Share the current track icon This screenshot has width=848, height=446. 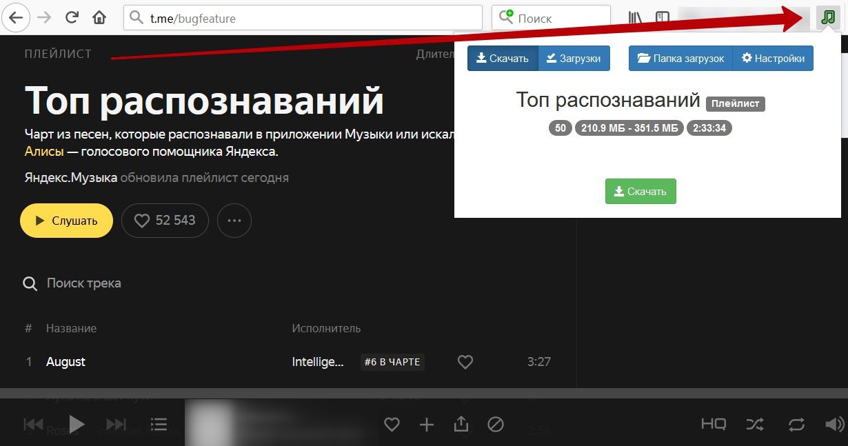pyautogui.click(x=461, y=424)
